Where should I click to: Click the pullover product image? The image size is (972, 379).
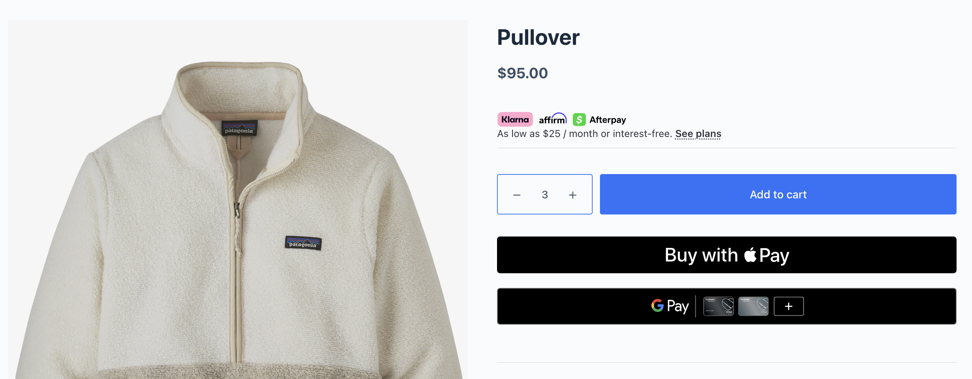(238, 199)
